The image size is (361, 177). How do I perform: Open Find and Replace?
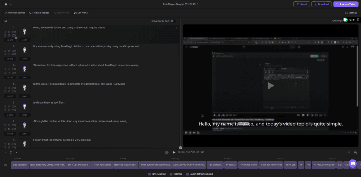click(39, 13)
